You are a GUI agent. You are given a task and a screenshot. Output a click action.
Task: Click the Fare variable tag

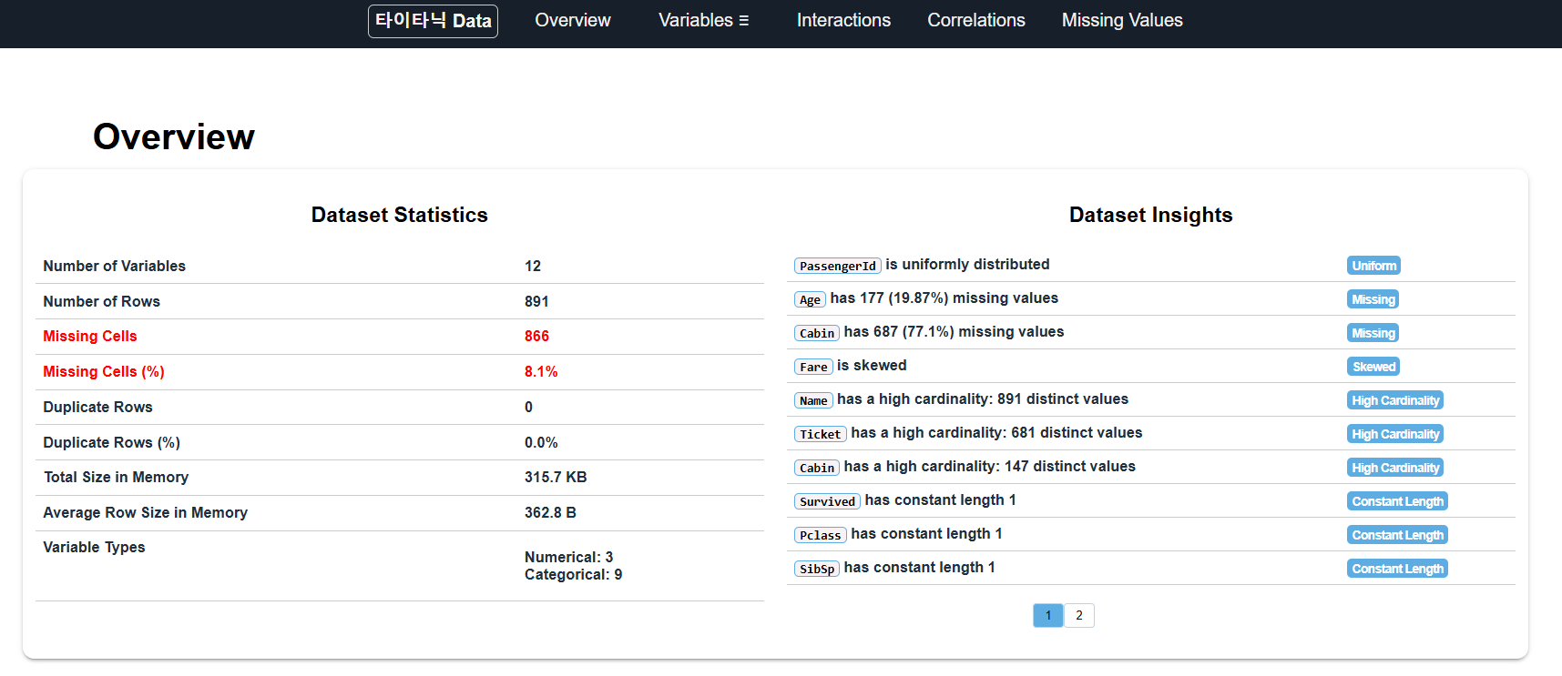(813, 367)
